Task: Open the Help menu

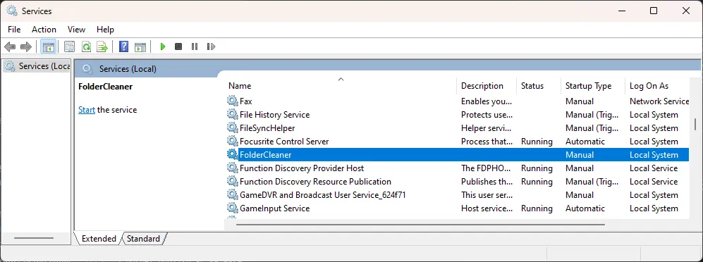Action: (x=105, y=30)
